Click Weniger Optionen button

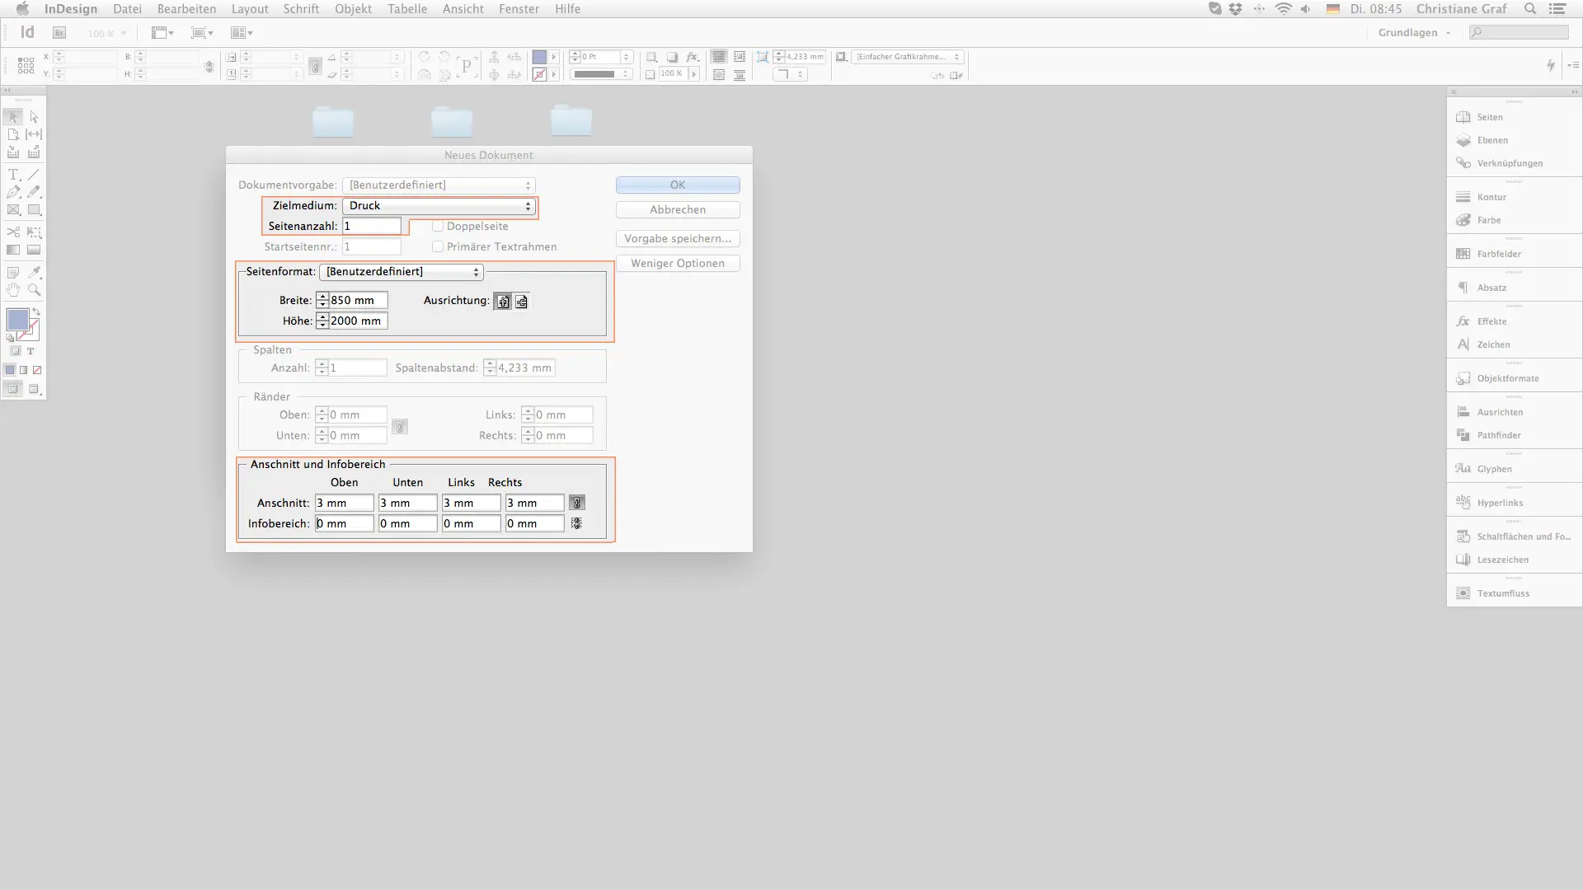677,264
